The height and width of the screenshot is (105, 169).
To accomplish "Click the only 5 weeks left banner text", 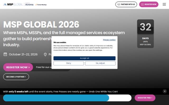I will pyautogui.click(x=18, y=92).
